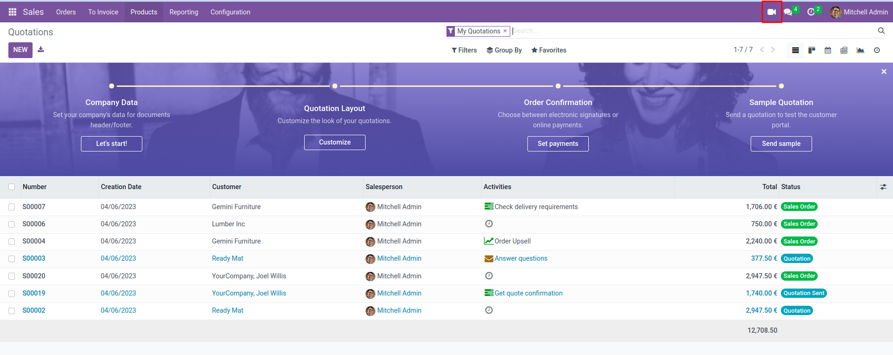Open the To Invoice menu
This screenshot has width=893, height=355.
coord(103,12)
